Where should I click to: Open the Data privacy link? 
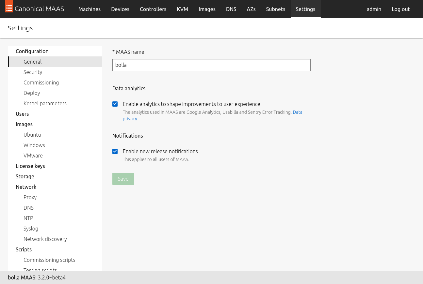(x=297, y=112)
